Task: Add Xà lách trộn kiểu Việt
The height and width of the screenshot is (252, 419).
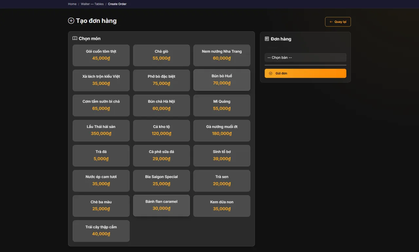Action: coord(101,80)
